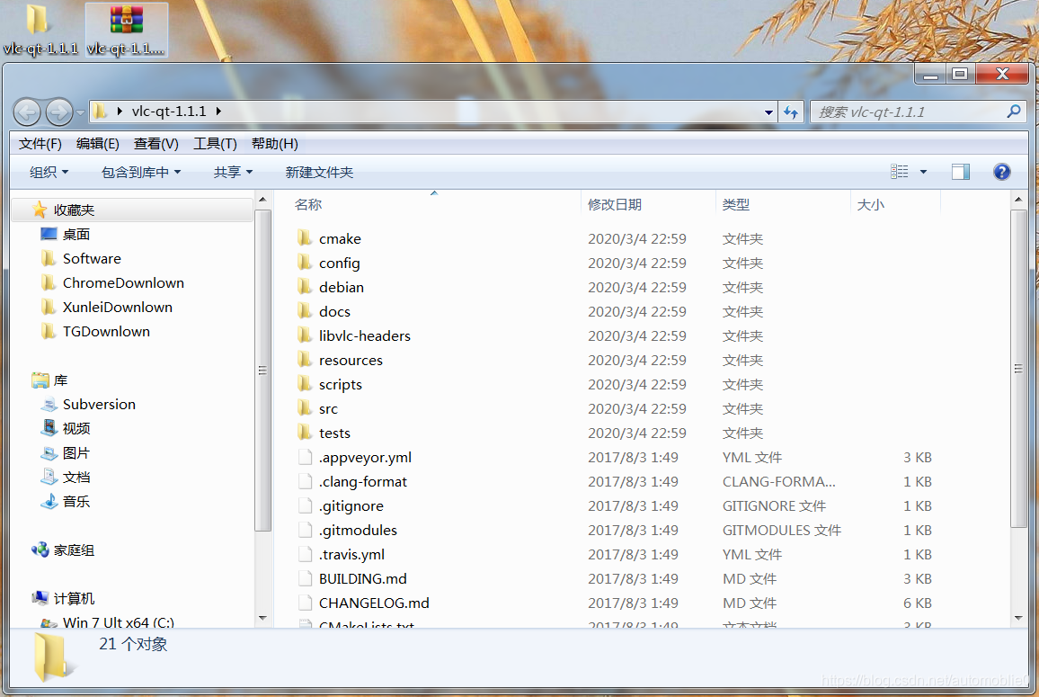Open the 帮助(H) menu
The width and height of the screenshot is (1039, 697).
point(274,144)
